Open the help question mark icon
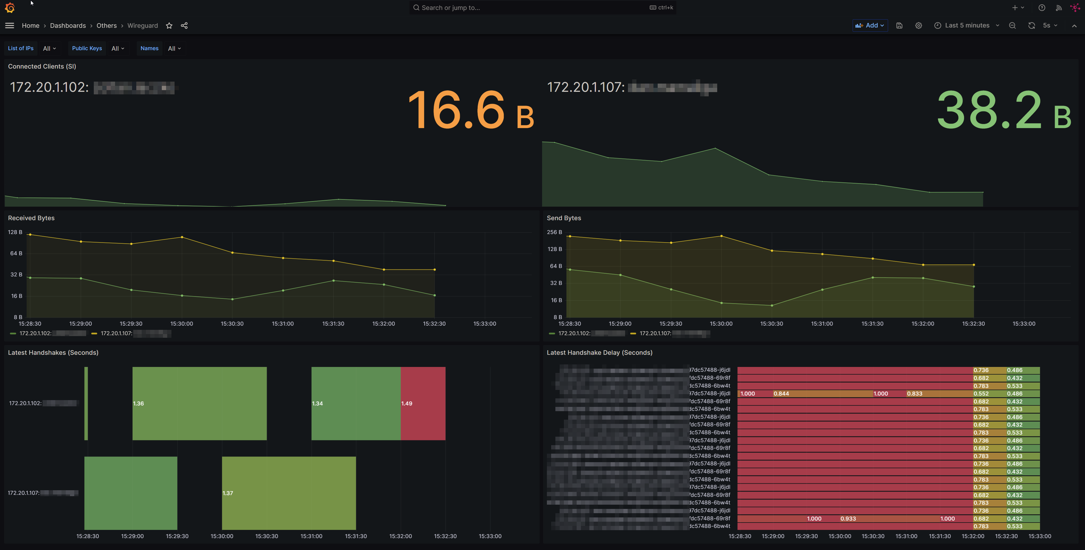Screen dimensions: 1085x550 click(1042, 8)
